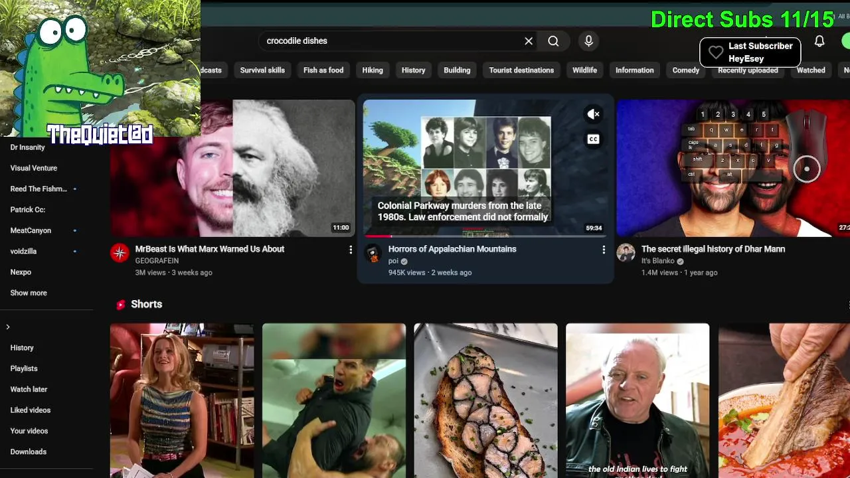Click the 59:34 duration badge

pos(594,228)
